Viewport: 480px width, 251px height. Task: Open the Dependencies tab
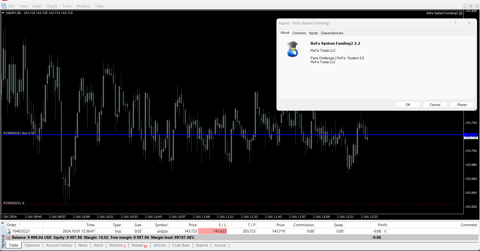click(332, 33)
